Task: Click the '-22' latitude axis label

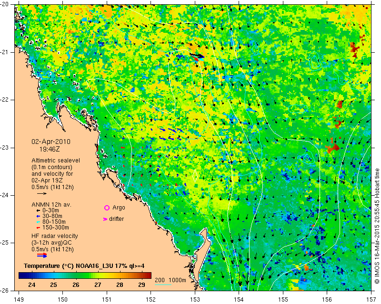Action: click(4, 100)
